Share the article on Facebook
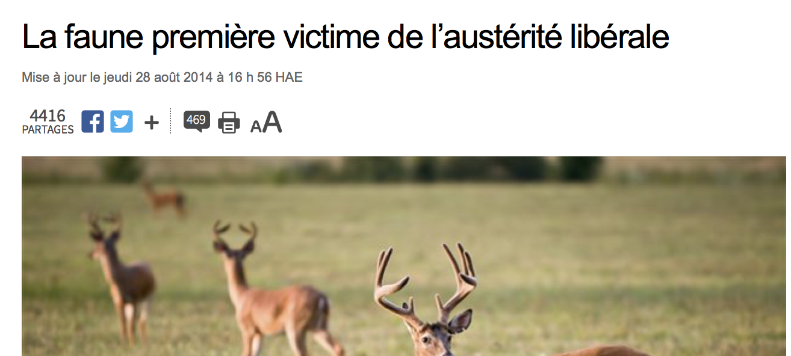The width and height of the screenshot is (791, 356). pos(93,121)
